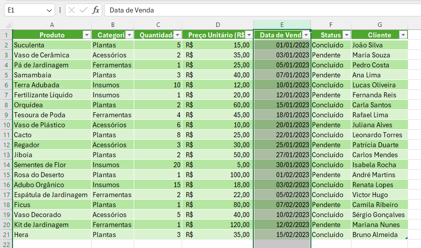Click the quantity cell showing 20
The image size is (421, 248).
click(x=158, y=165)
